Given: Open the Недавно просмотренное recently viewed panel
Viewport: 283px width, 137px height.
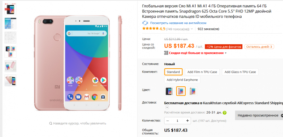Looking at the screenshot, I should coord(258,115).
